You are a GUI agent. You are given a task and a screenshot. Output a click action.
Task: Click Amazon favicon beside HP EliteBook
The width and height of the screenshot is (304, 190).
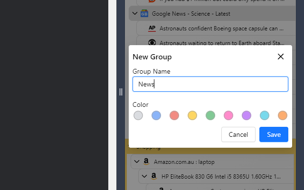(x=154, y=176)
